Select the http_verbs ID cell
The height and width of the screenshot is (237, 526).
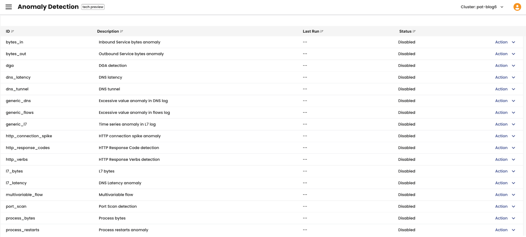click(x=17, y=160)
